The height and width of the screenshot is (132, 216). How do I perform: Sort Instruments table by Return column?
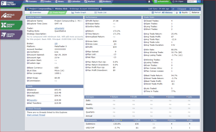117,121
